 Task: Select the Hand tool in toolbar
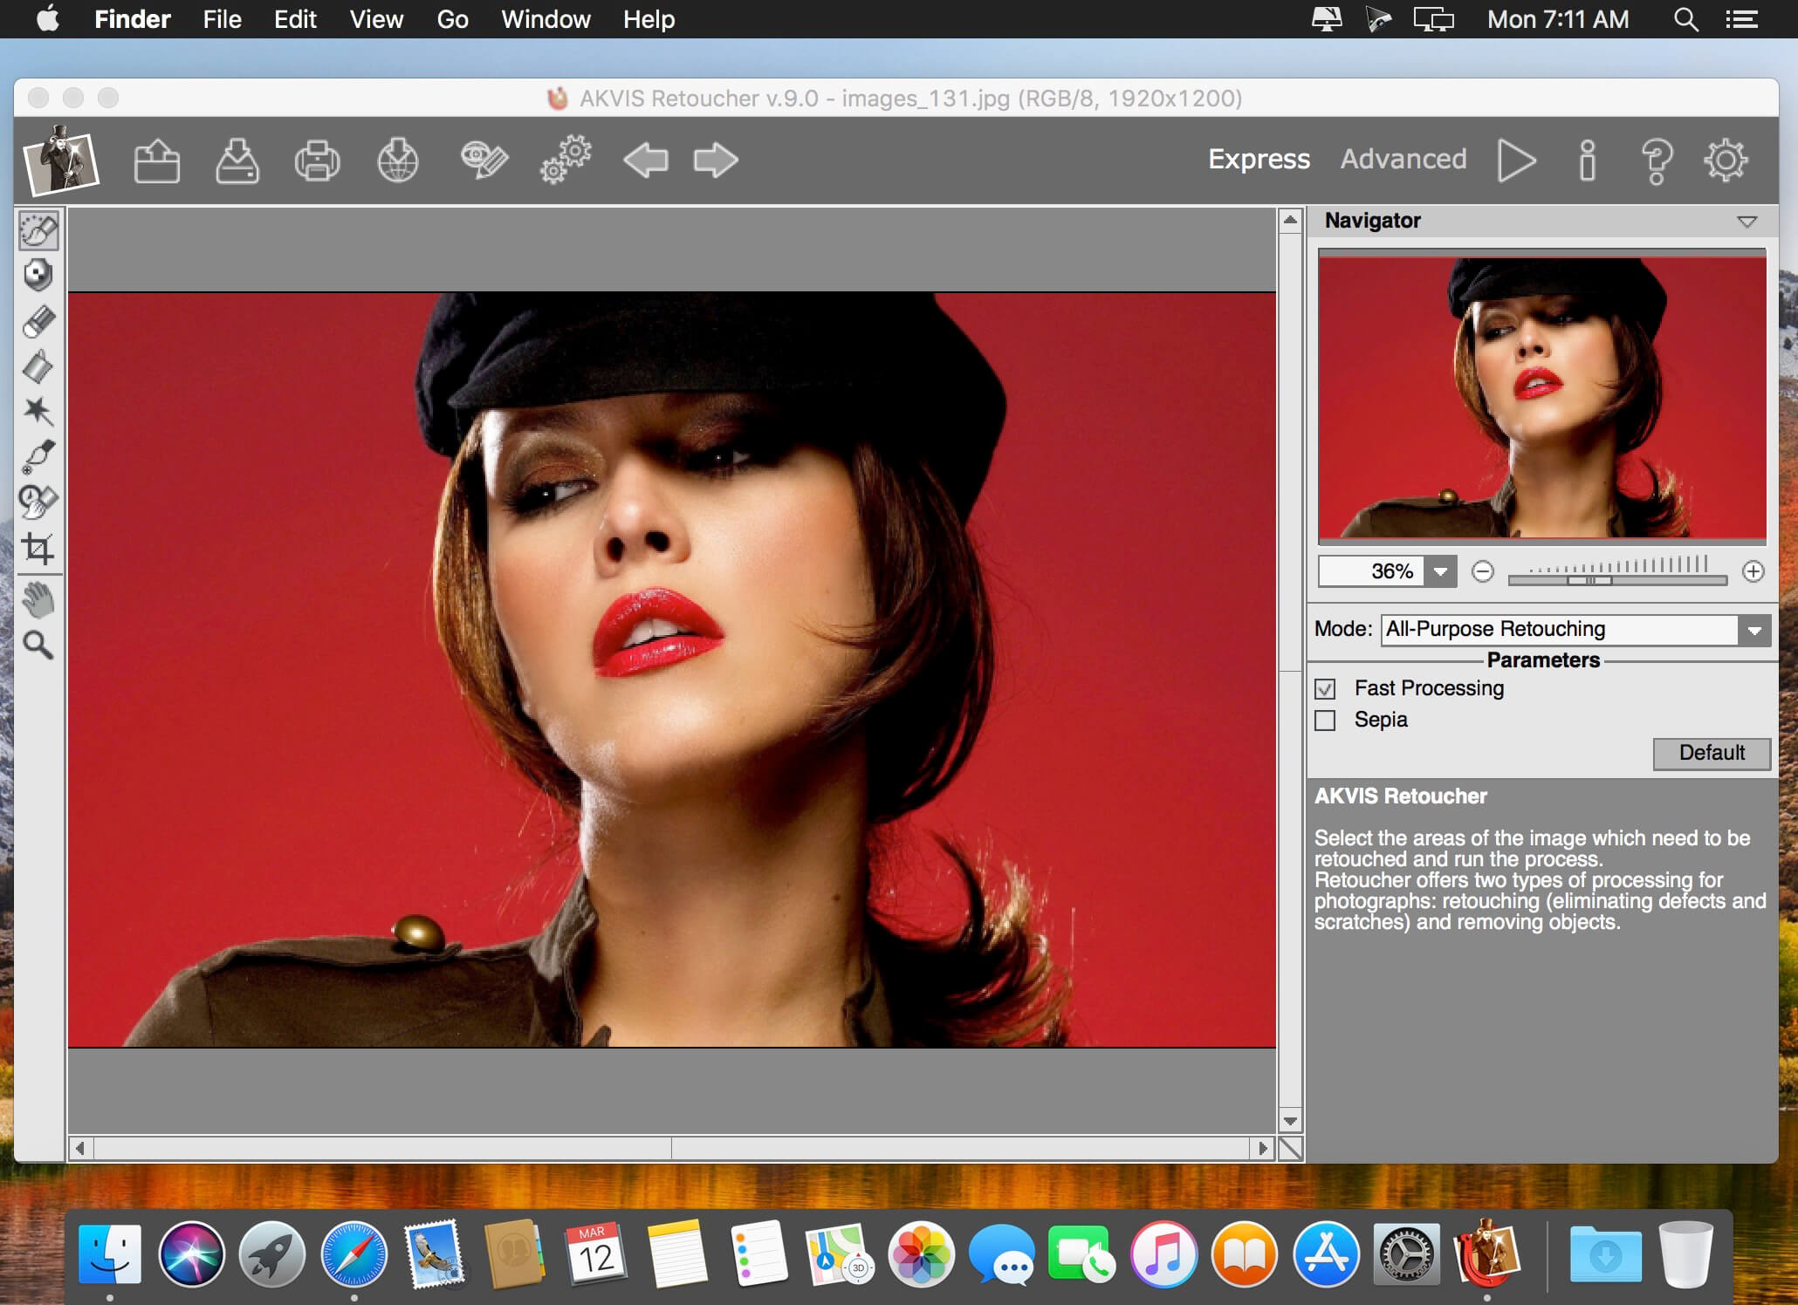(38, 600)
